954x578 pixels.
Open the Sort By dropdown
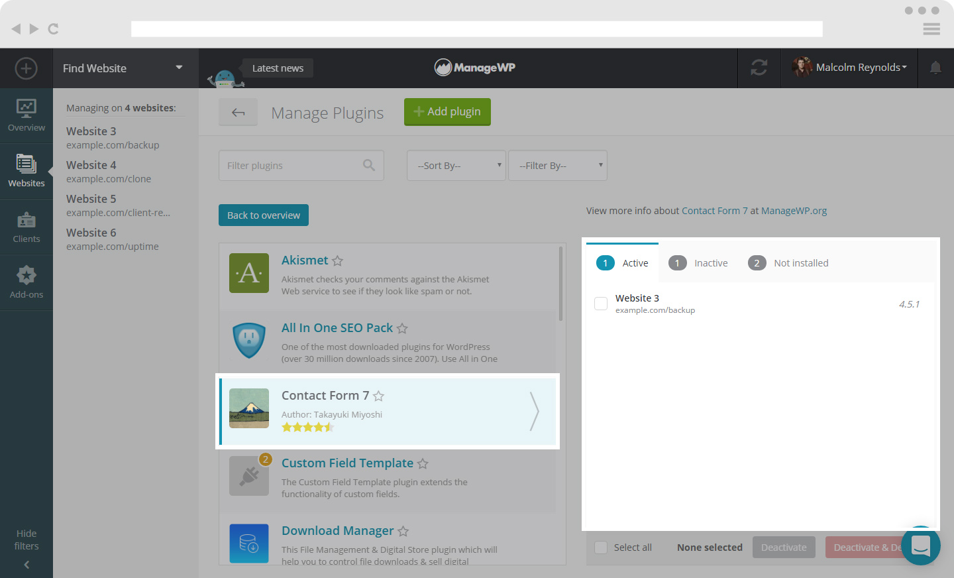click(456, 166)
